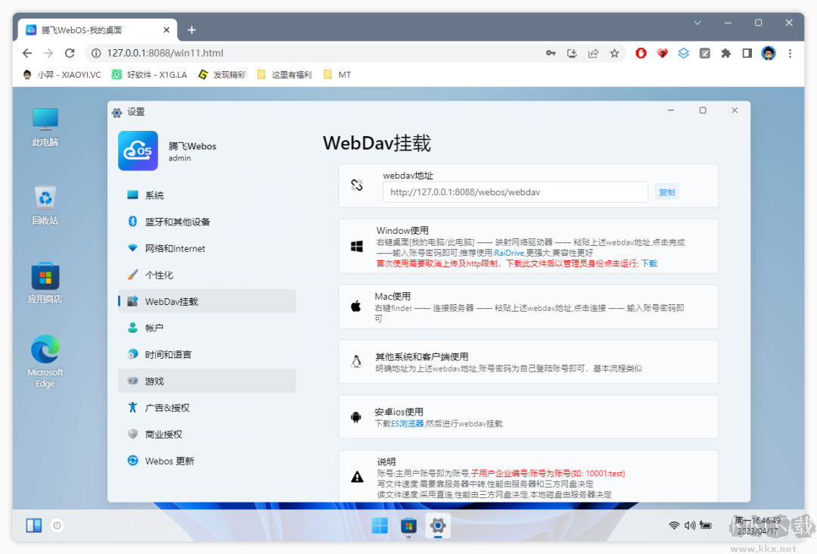Select 系统 in settings sidebar
817x554 pixels.
tap(207, 195)
